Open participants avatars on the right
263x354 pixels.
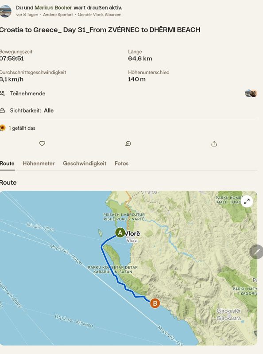pyautogui.click(x=251, y=93)
